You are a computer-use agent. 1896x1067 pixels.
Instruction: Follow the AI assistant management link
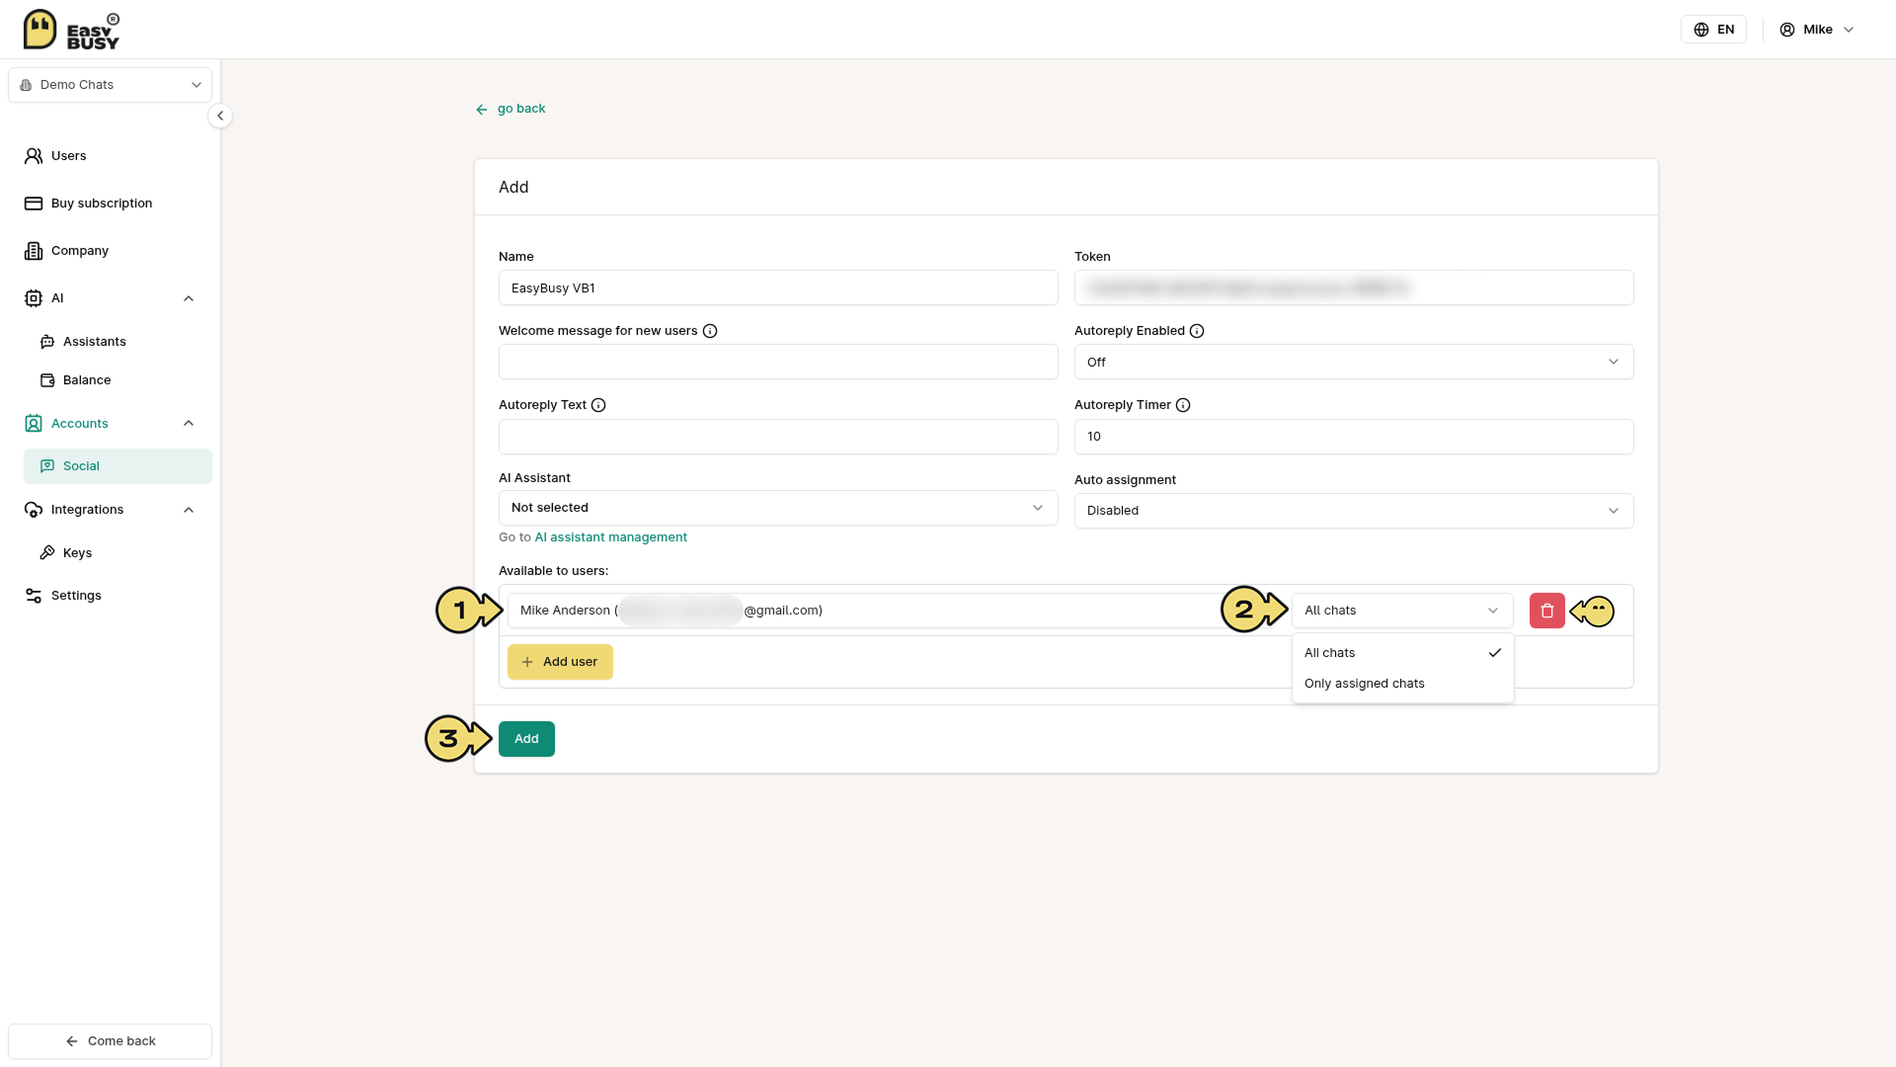(610, 537)
